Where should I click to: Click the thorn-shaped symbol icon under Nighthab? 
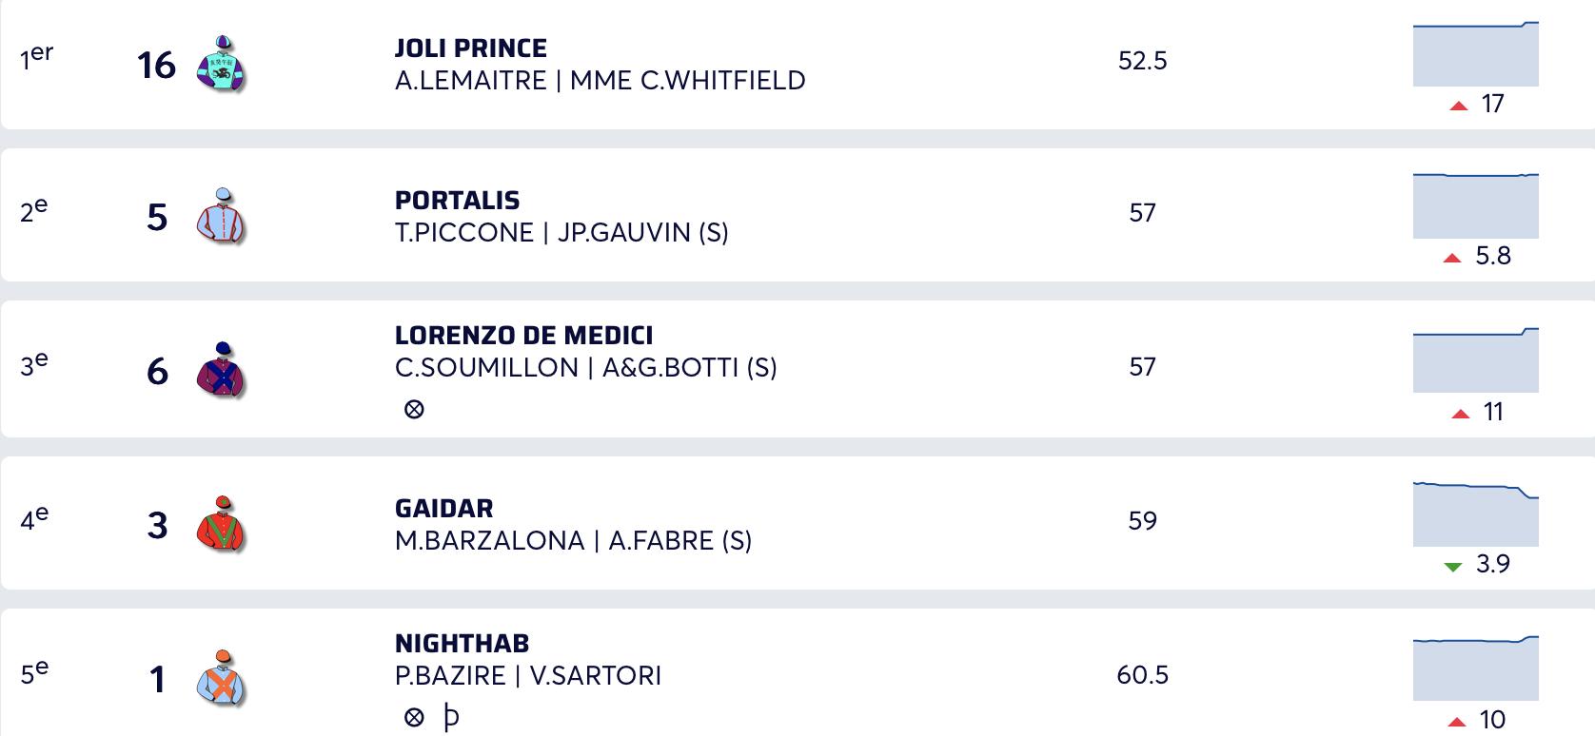pyautogui.click(x=451, y=717)
